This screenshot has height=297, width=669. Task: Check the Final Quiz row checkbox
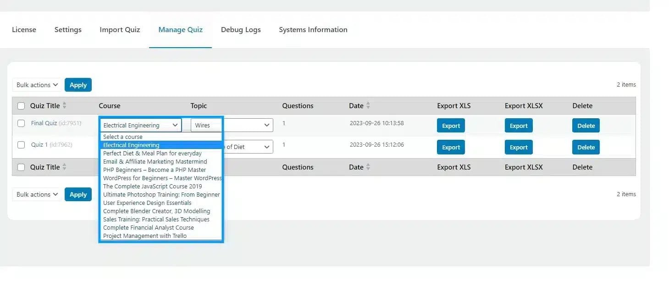coord(21,123)
